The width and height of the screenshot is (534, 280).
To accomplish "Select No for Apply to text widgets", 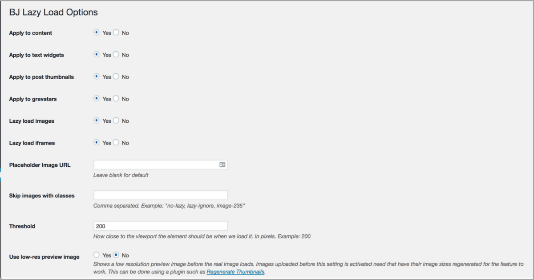I will [x=116, y=55].
